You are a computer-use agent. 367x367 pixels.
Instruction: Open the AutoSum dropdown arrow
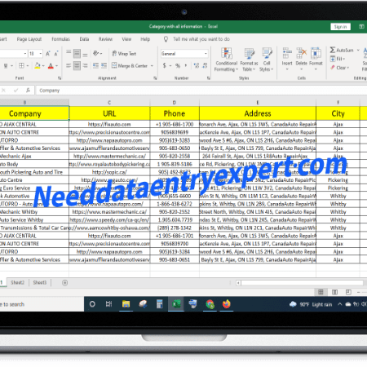(358, 51)
